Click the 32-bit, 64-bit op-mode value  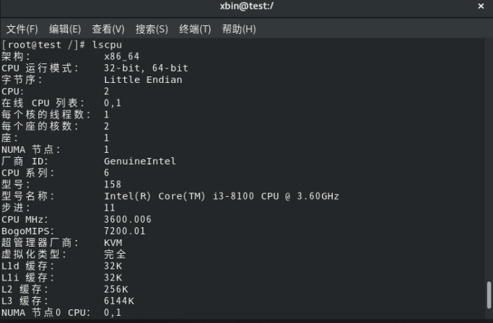pos(145,68)
